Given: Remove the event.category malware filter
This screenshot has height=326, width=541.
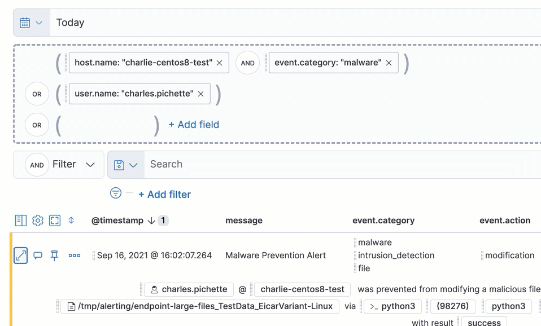Looking at the screenshot, I should click(388, 63).
